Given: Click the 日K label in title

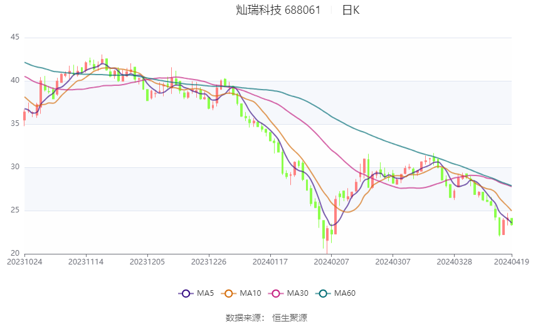Looking at the screenshot, I should point(351,10).
